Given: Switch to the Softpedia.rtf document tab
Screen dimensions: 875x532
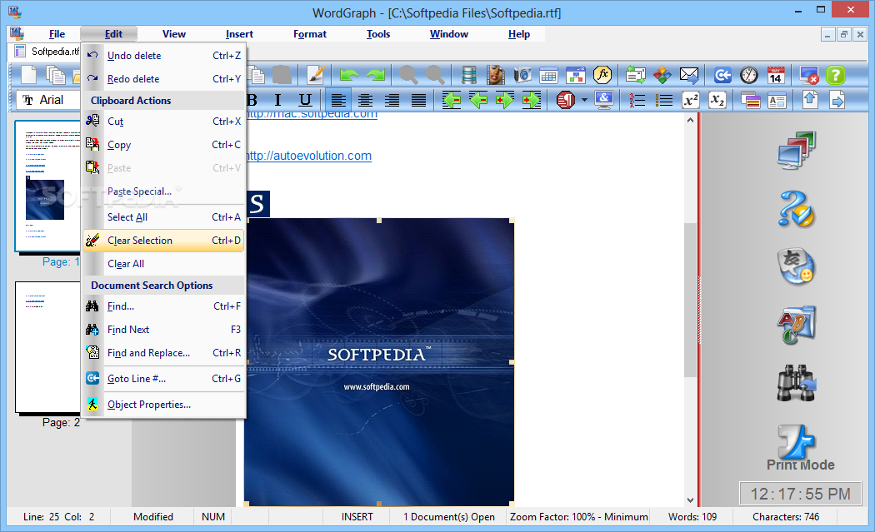Looking at the screenshot, I should [x=47, y=52].
